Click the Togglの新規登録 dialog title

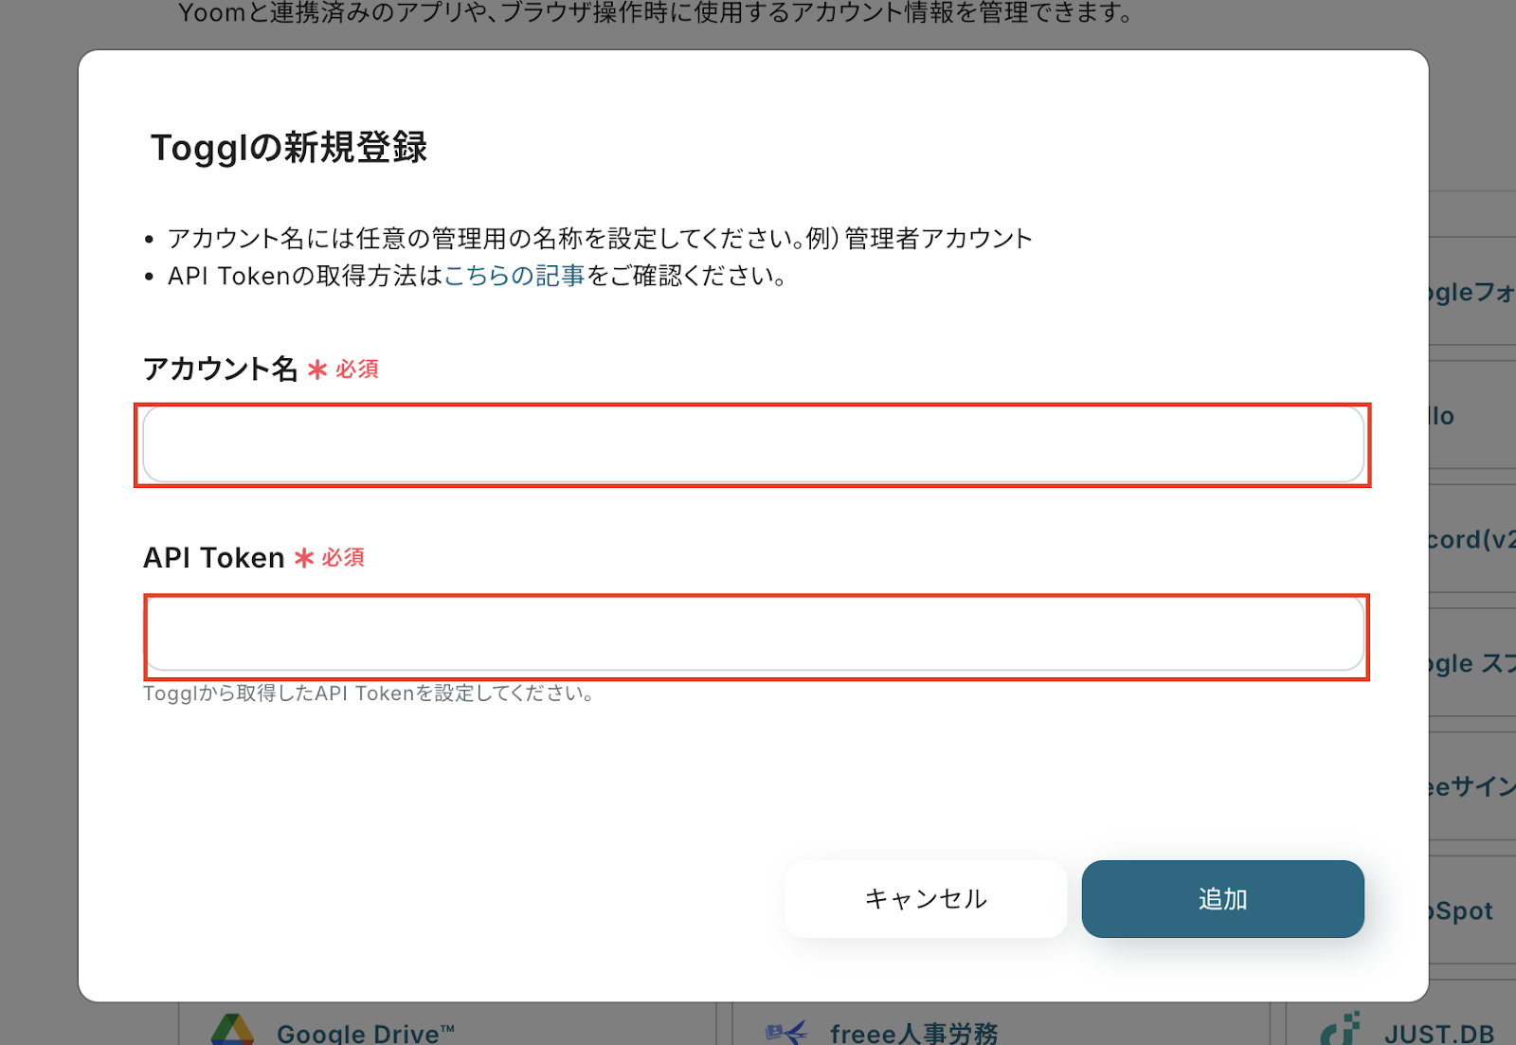pos(289,147)
